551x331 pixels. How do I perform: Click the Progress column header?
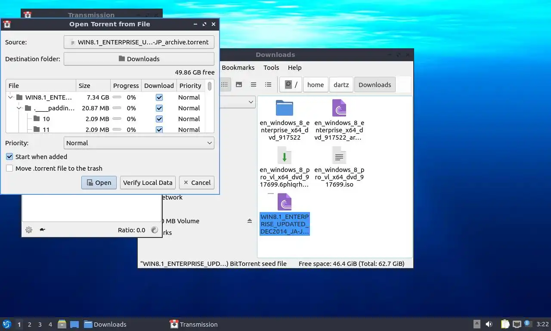(x=126, y=85)
